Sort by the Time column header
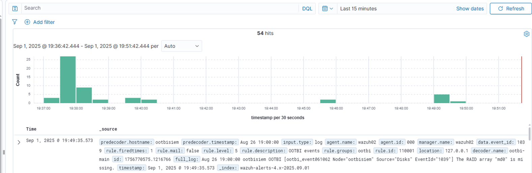Screen dimensions: 532x173 point(31,129)
